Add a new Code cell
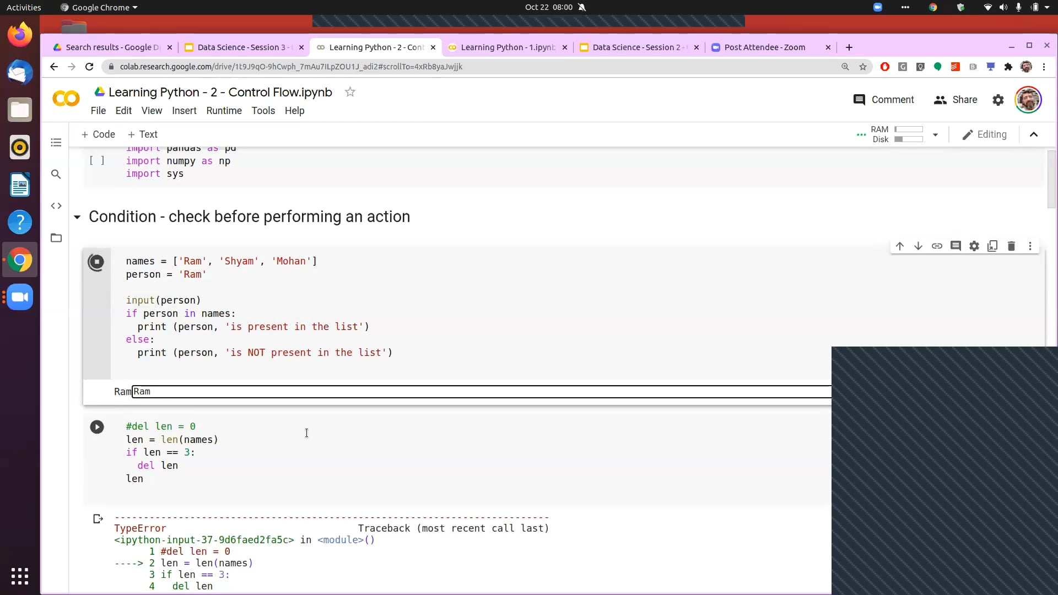 pyautogui.click(x=98, y=134)
